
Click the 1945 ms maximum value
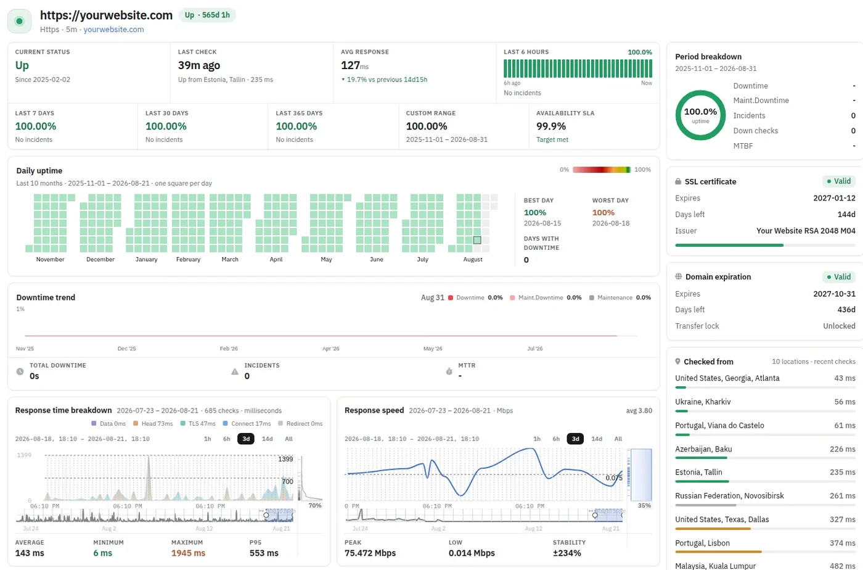[x=188, y=553]
